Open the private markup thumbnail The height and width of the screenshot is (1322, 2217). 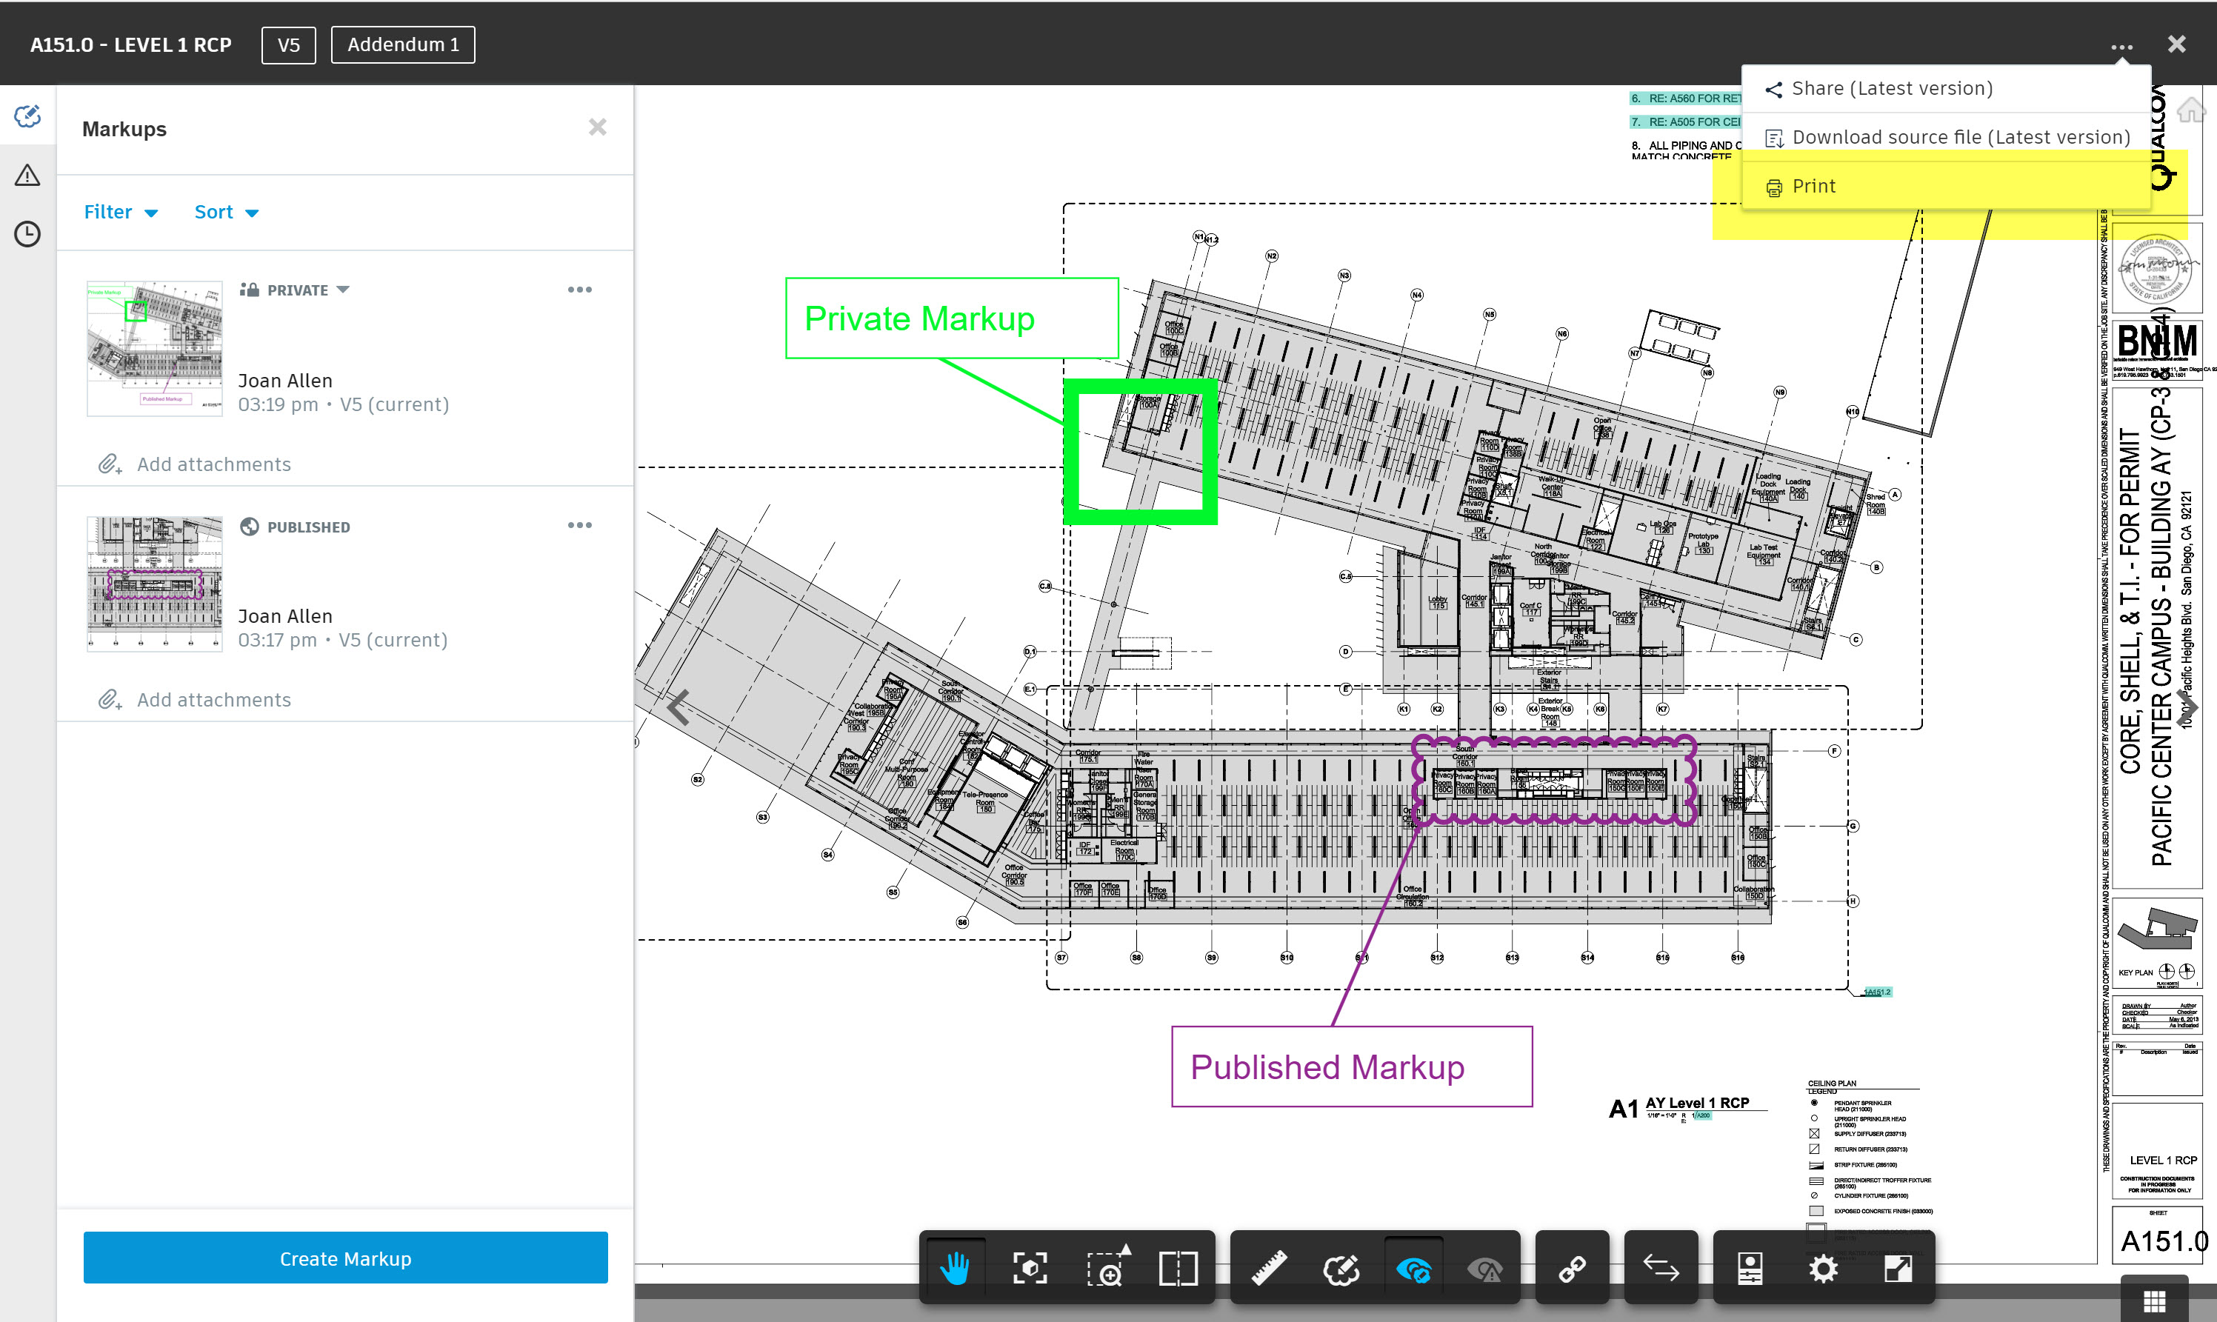pos(154,348)
